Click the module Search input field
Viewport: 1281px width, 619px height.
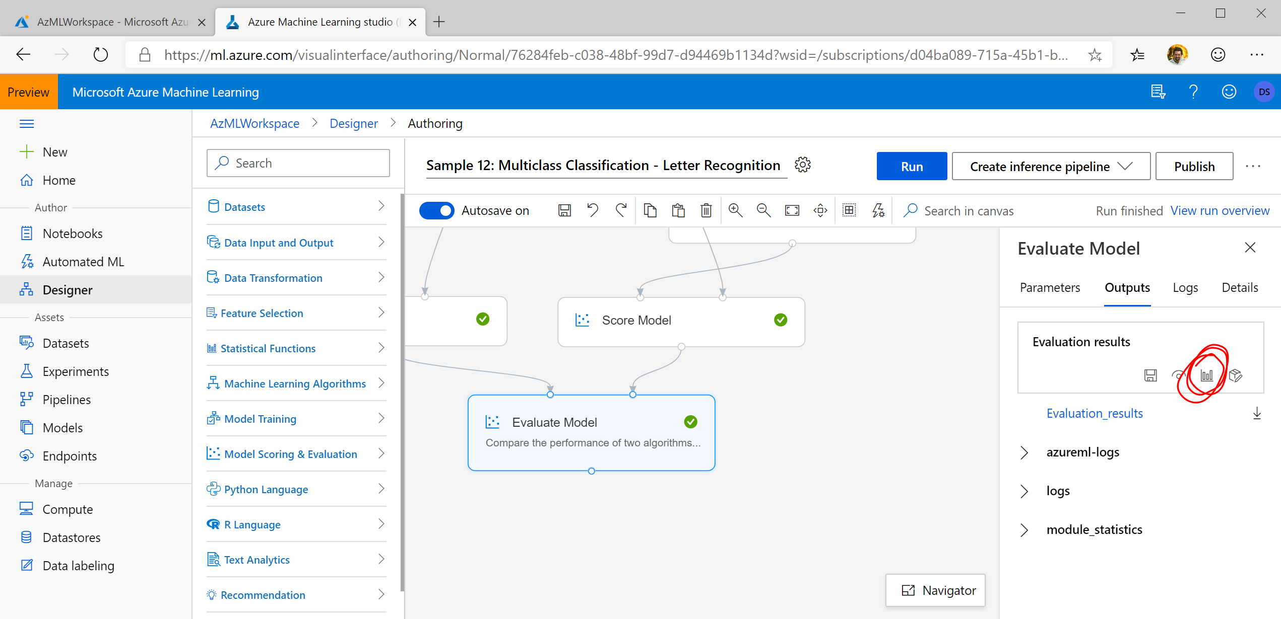click(298, 163)
